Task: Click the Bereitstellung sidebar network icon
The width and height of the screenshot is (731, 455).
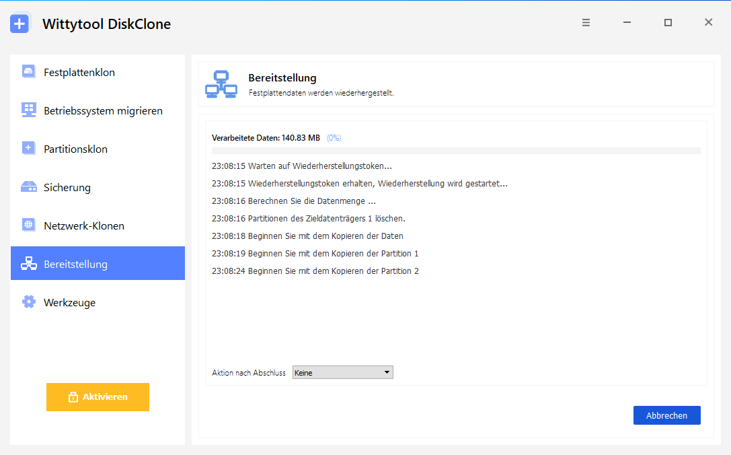Action: click(28, 264)
